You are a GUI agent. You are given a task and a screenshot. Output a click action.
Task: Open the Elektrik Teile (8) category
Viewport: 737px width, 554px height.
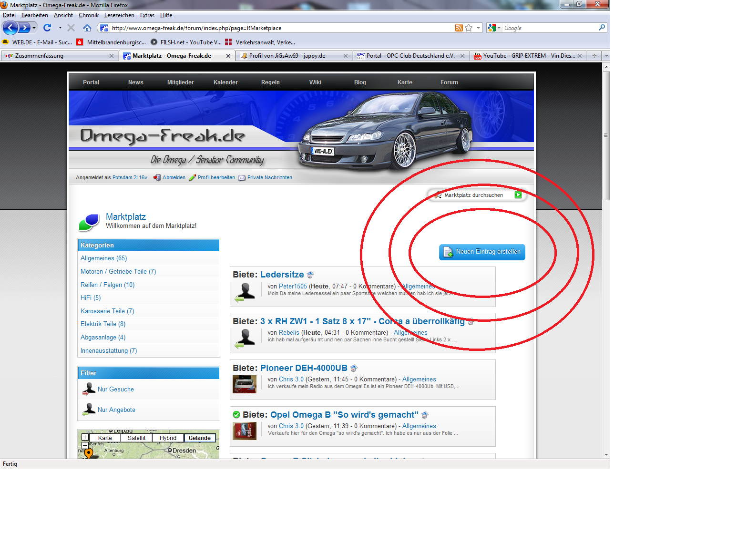103,324
